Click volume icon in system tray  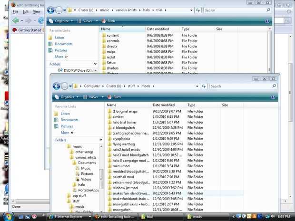272,217
